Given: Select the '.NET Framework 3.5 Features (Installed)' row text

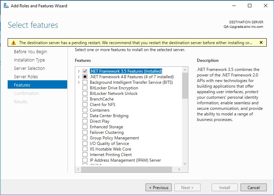Looking at the screenshot, I should 126,71.
